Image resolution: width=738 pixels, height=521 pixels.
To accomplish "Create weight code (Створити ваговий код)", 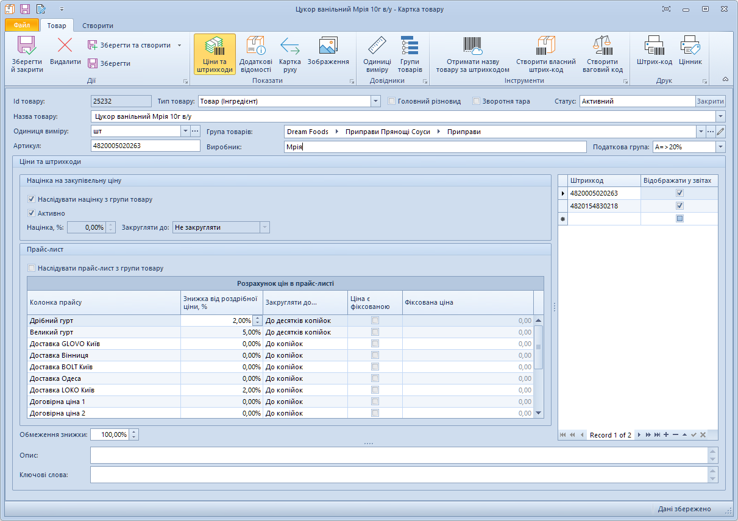I will pos(602,54).
